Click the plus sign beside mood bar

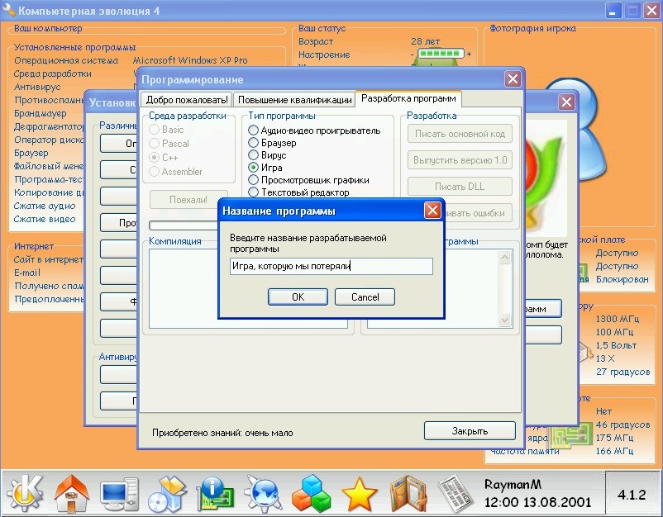tap(469, 54)
